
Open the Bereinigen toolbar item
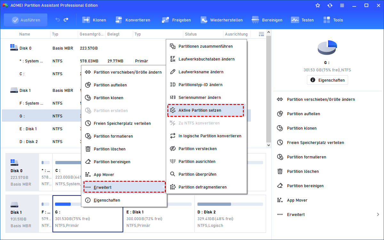[x=267, y=20]
